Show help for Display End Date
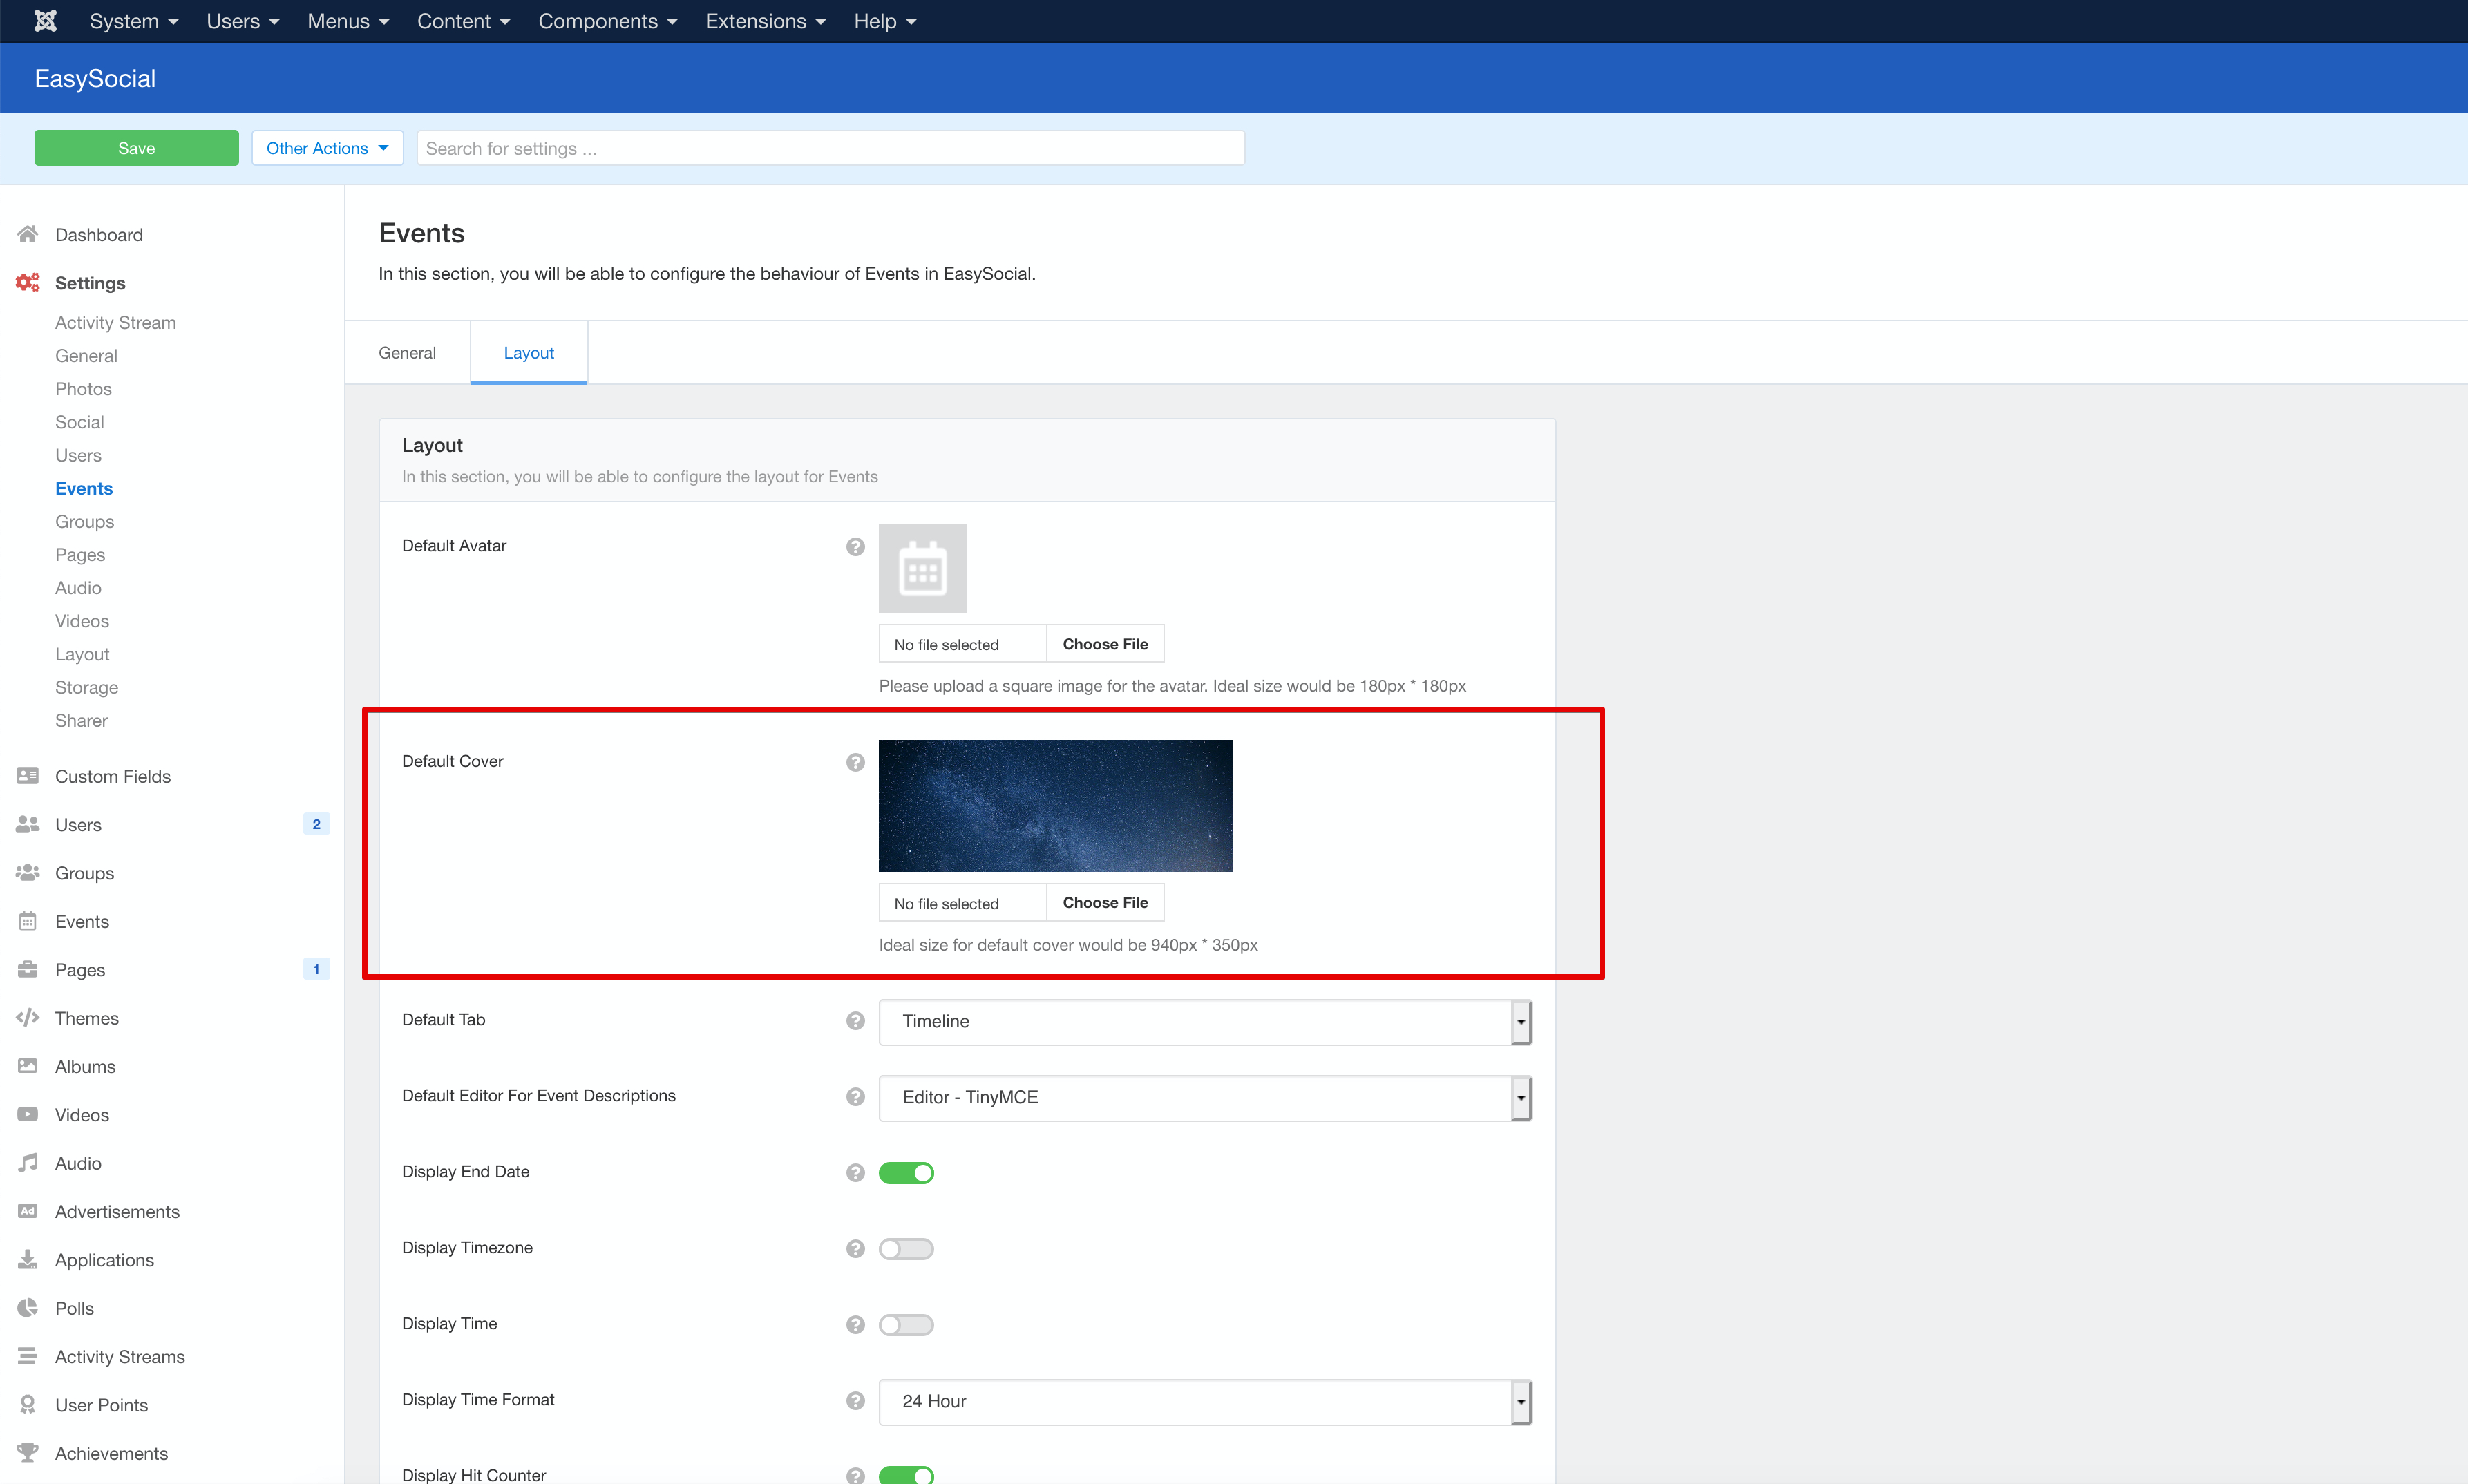The width and height of the screenshot is (2468, 1484). [x=855, y=1173]
